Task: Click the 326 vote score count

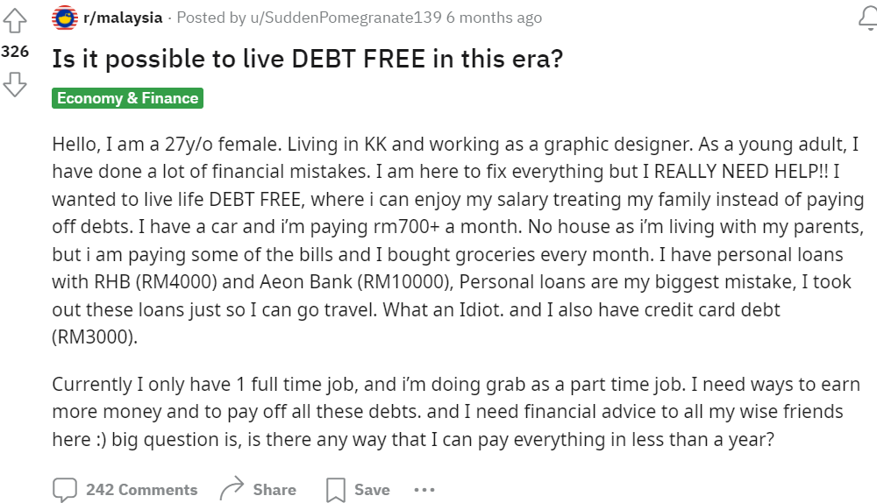Action: [15, 52]
